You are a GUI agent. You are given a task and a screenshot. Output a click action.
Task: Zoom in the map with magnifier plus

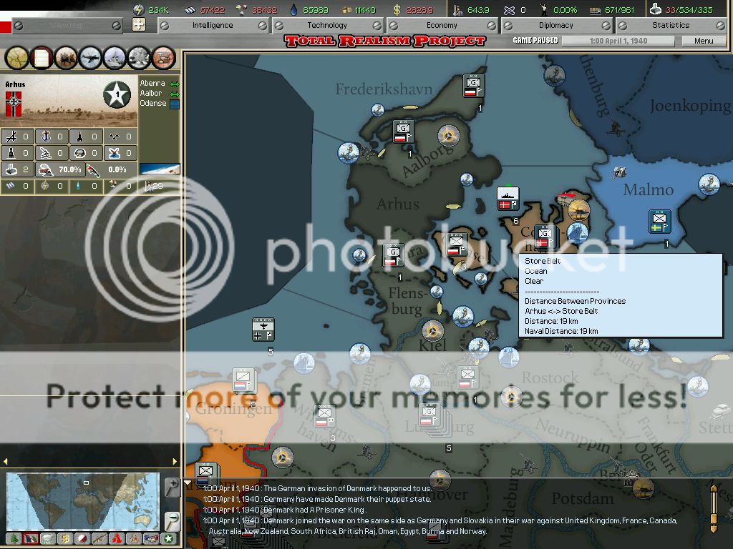(x=172, y=487)
